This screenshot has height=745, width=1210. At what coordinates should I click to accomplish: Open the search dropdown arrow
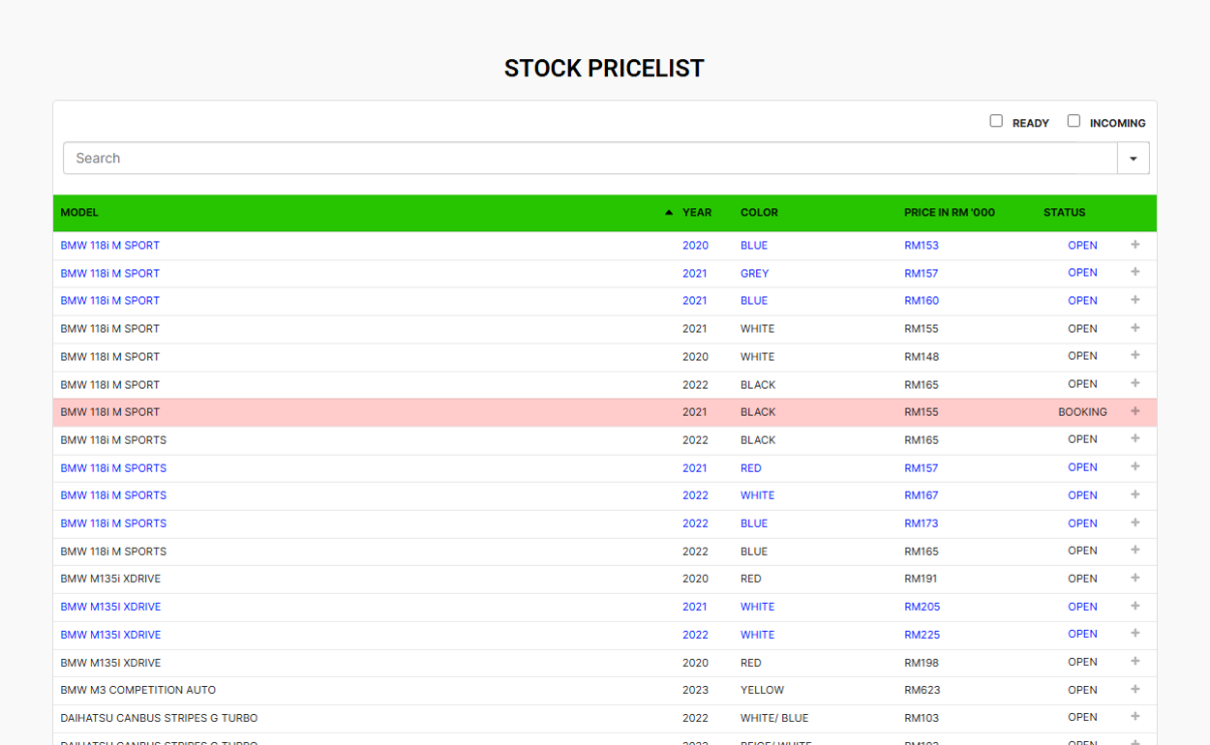[x=1133, y=159]
